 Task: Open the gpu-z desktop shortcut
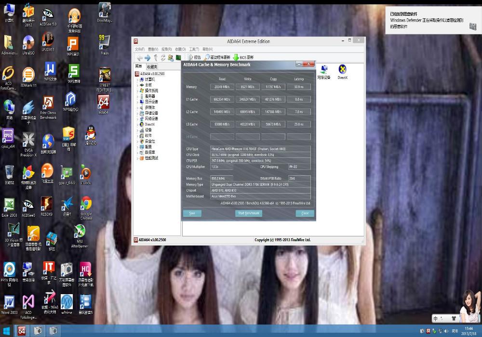(67, 176)
